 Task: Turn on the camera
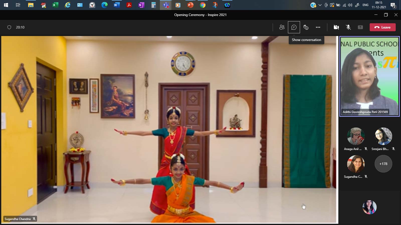pyautogui.click(x=336, y=27)
